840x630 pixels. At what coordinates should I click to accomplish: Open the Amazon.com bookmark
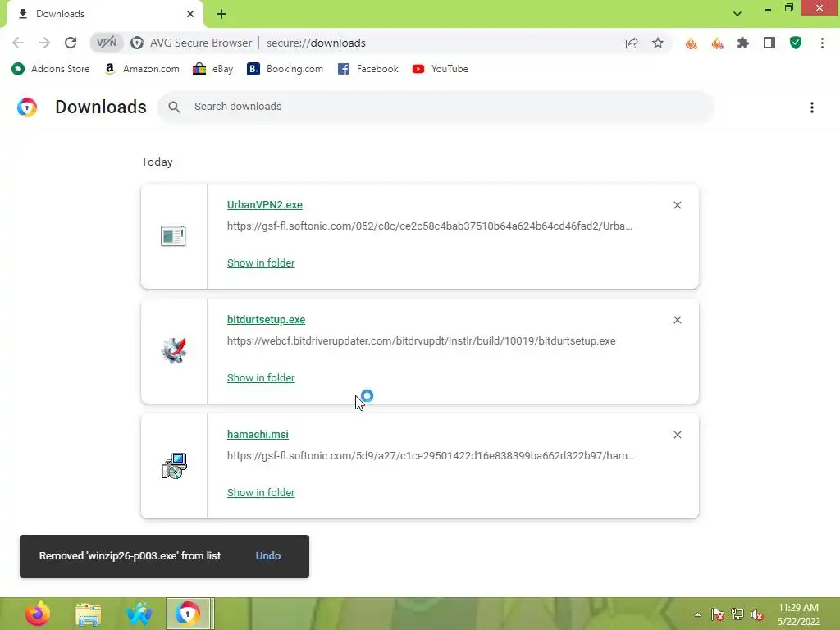tap(142, 69)
